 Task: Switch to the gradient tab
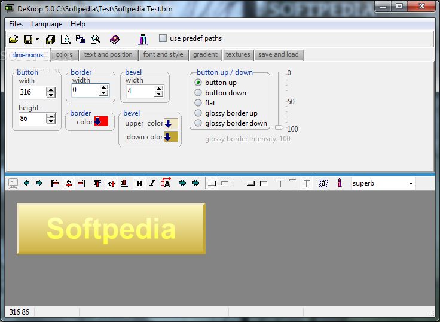pyautogui.click(x=205, y=54)
